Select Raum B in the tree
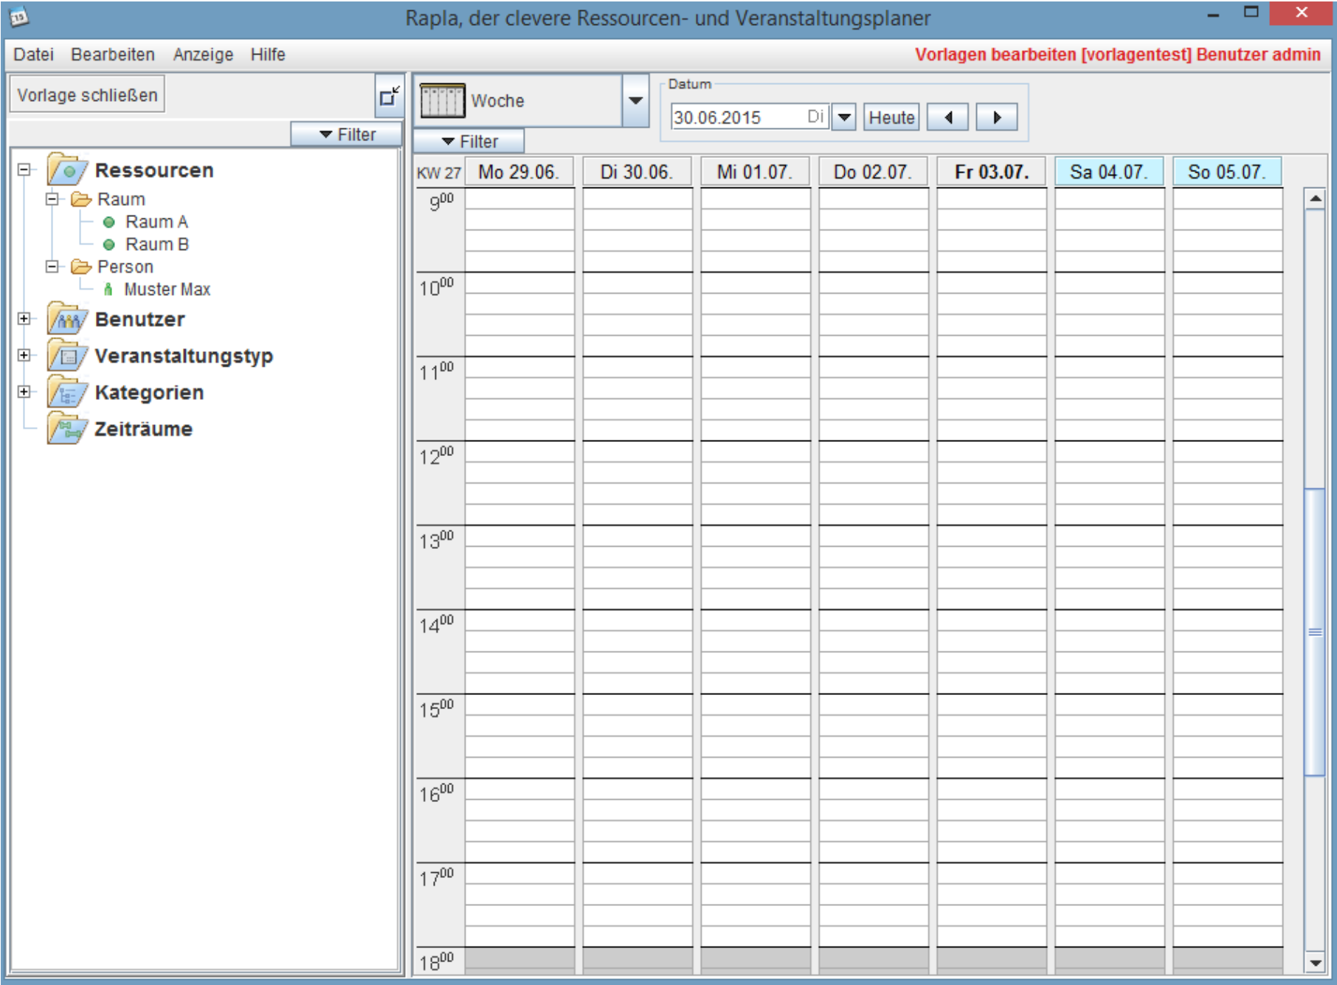Image resolution: width=1337 pixels, height=985 pixels. click(x=156, y=244)
